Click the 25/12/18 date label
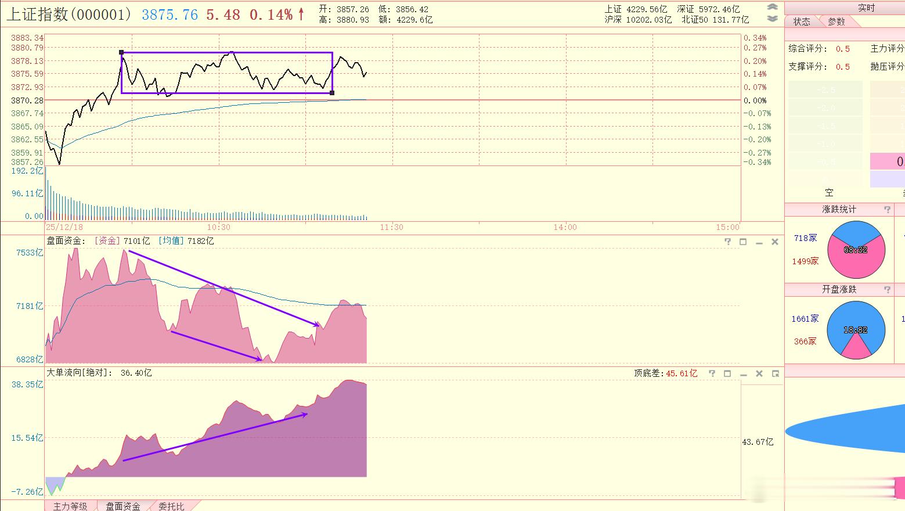Screen dimensions: 905x511 (64, 227)
